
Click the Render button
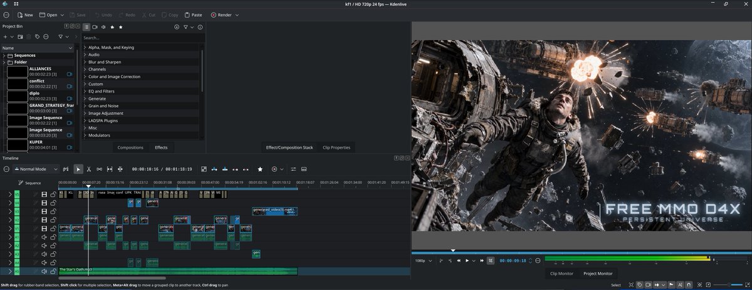[x=221, y=14]
